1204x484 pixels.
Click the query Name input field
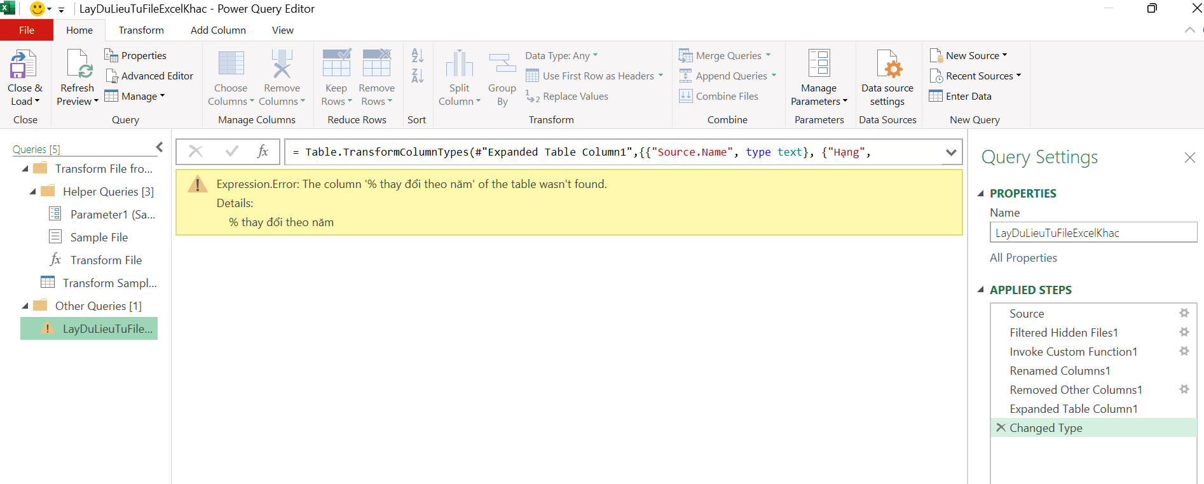pyautogui.click(x=1092, y=233)
